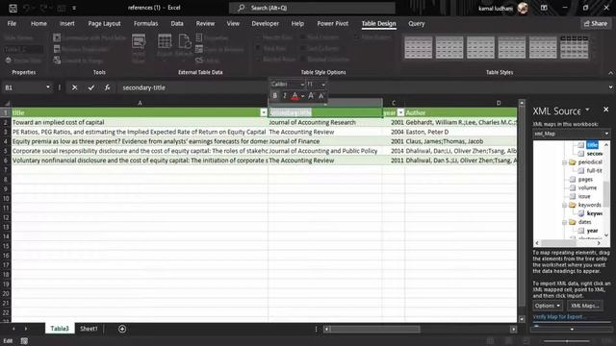The height and width of the screenshot is (346, 616).
Task: Apply Bold from the mini toolbar
Action: pyautogui.click(x=275, y=95)
